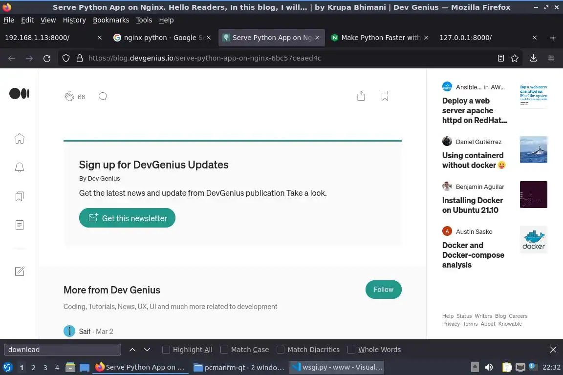Open taskbar file manager launcher
This screenshot has width=563, height=375.
click(x=70, y=367)
